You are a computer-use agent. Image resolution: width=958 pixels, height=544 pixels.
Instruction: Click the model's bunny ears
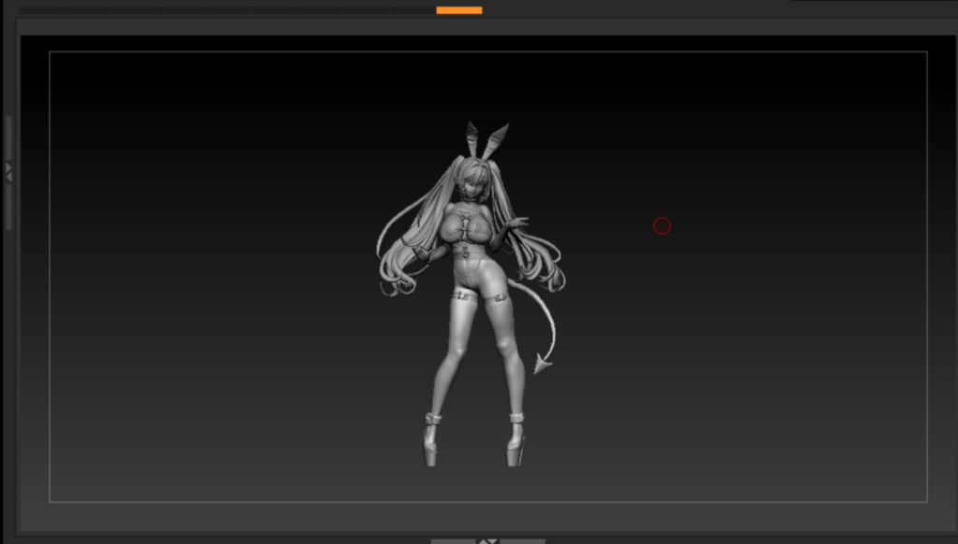click(485, 140)
